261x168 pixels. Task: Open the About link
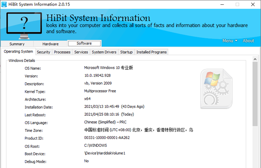point(248,41)
